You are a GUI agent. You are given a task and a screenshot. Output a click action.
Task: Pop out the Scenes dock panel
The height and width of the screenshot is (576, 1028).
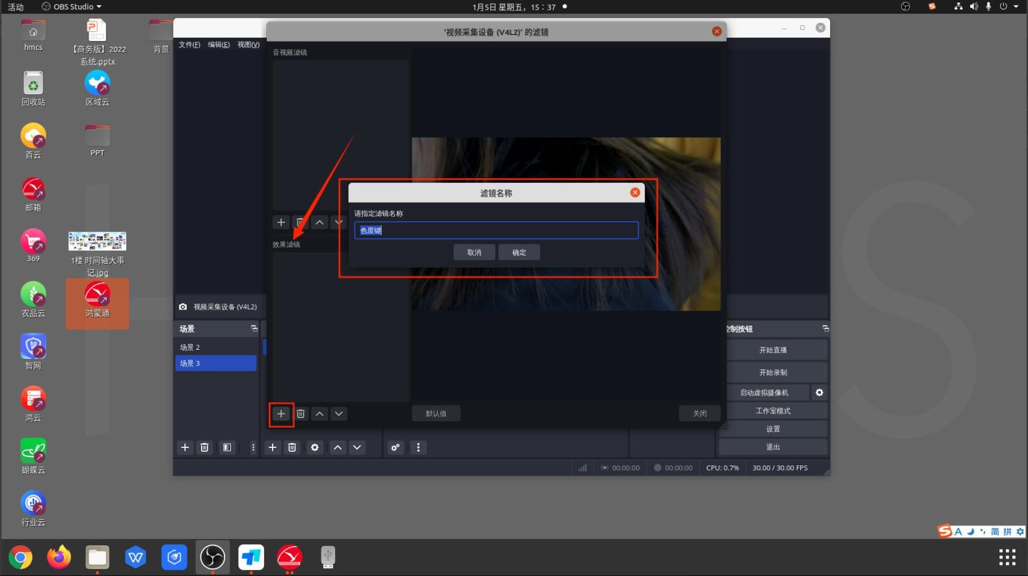254,329
